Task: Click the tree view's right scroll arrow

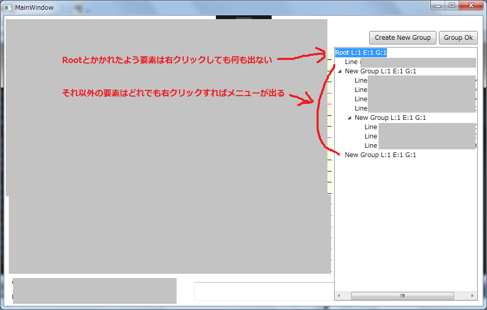Action: (472, 296)
